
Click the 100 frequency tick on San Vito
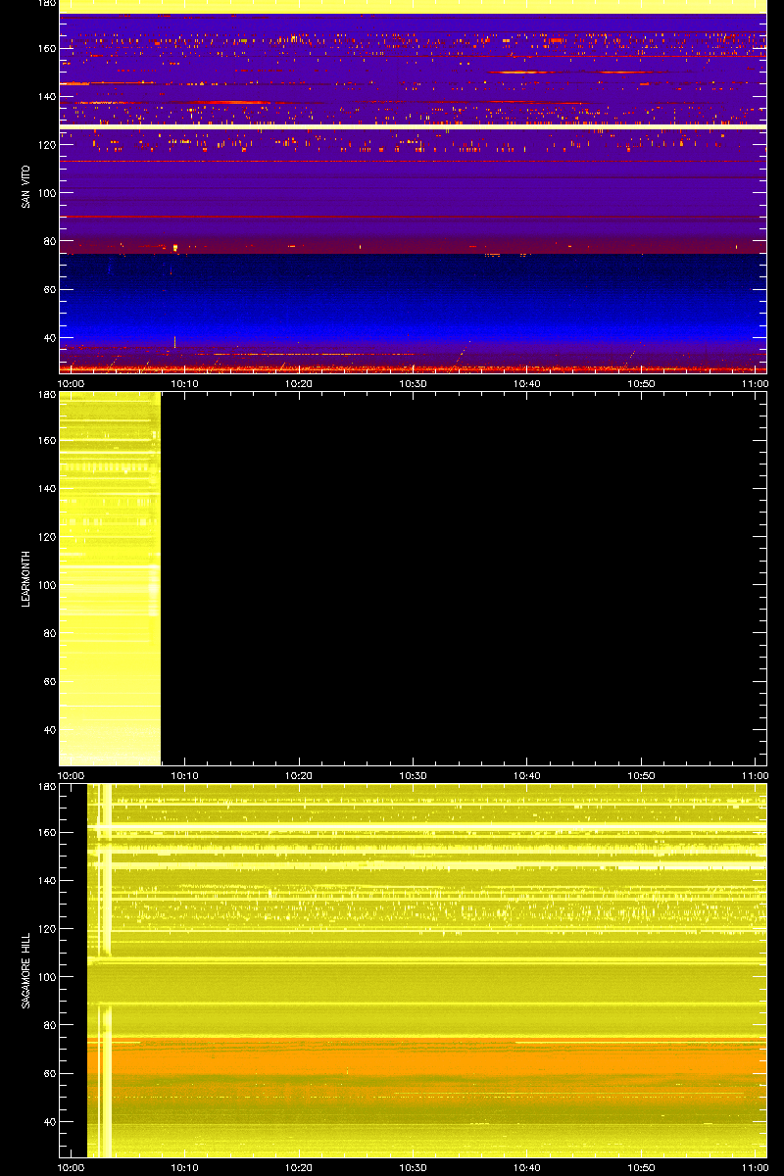pos(45,193)
